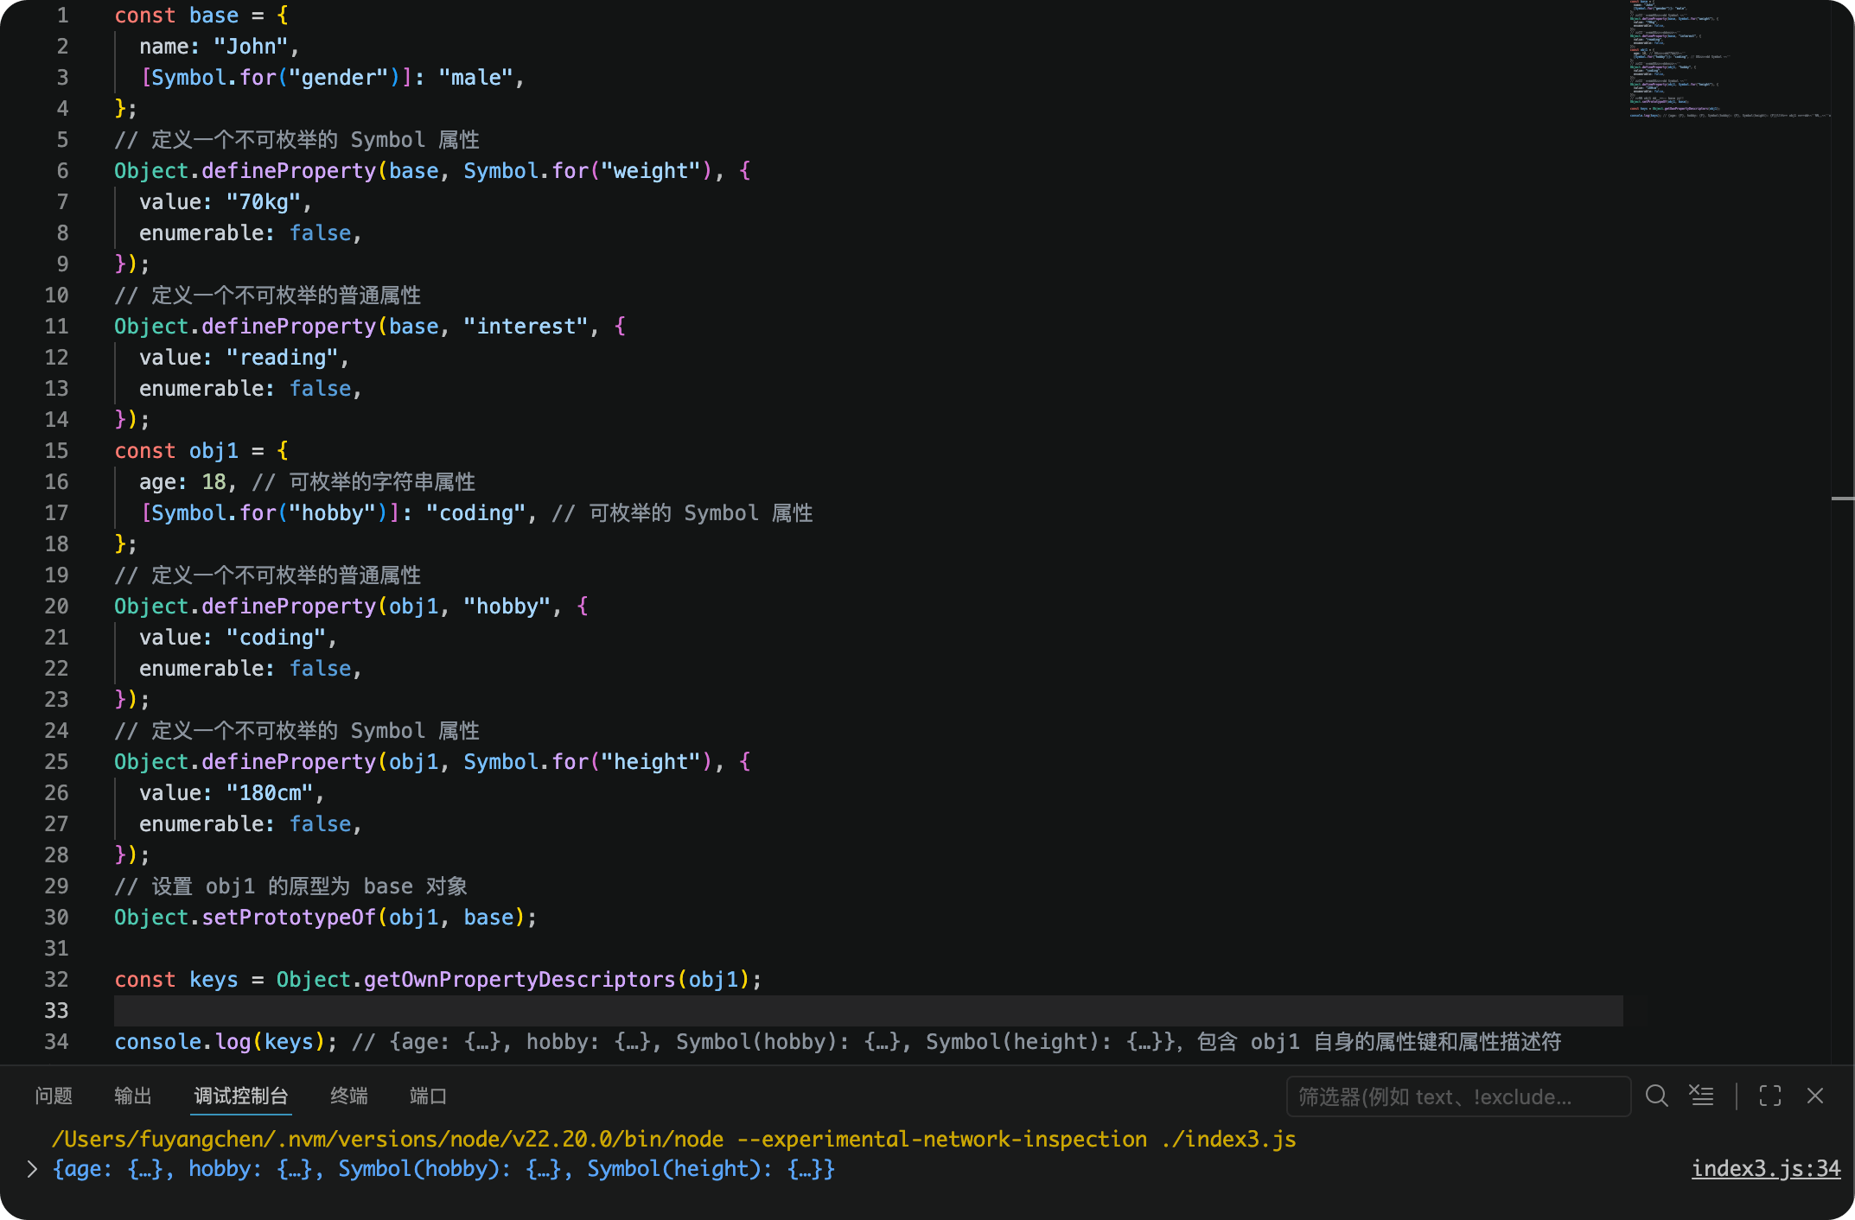The image size is (1855, 1220).
Task: Click line number 15 in the gutter
Action: [x=56, y=451]
